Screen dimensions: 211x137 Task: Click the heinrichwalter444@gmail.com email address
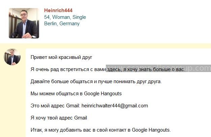click(x=115, y=106)
